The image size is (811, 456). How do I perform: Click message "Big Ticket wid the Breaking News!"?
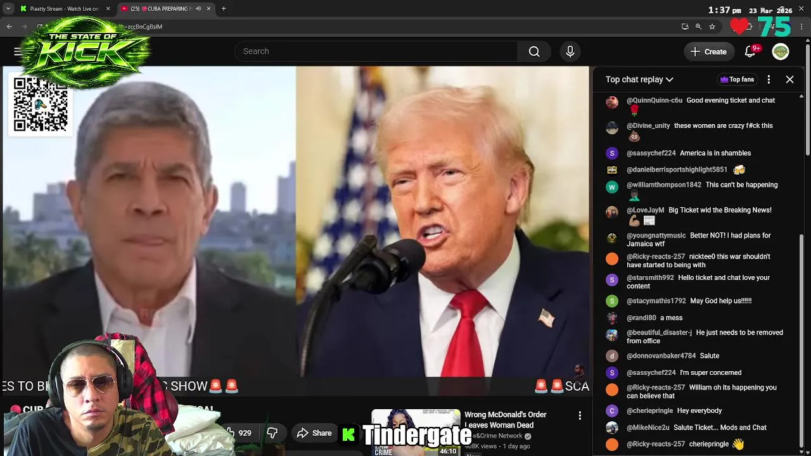coord(720,210)
